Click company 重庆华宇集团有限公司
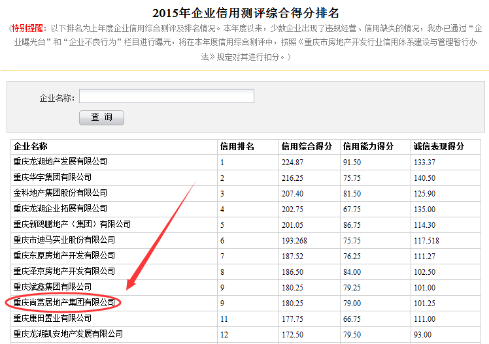This screenshot has width=489, height=344. pos(52,178)
